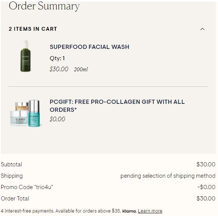Screen dimensions: 218x216
Task: Open the Superfood Facial Wash product title
Action: click(x=89, y=47)
